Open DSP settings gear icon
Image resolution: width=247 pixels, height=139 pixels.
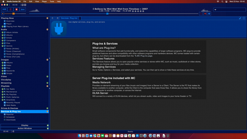209,14
